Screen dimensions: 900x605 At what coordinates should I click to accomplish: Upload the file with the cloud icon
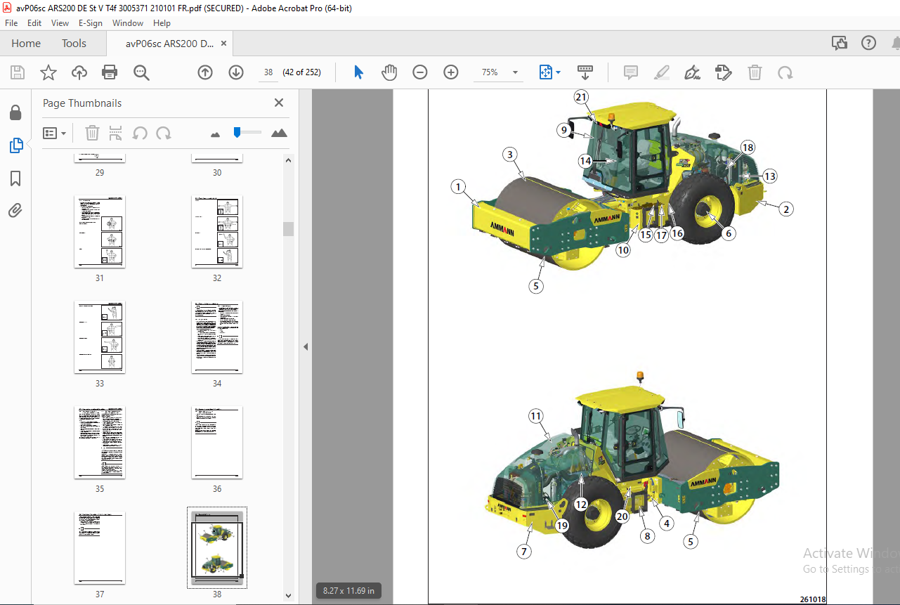point(79,72)
